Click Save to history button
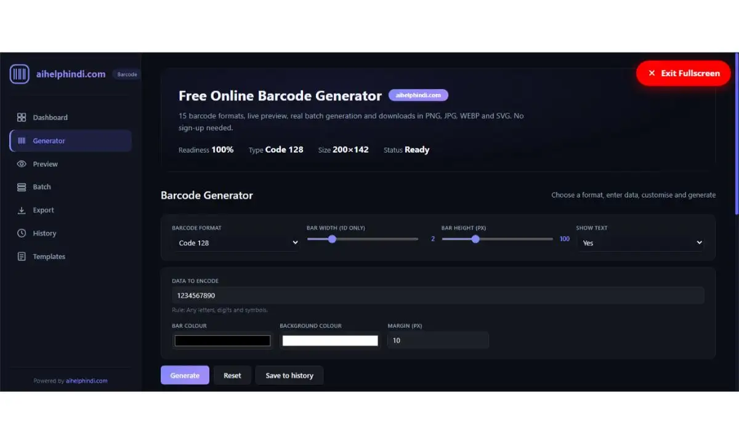This screenshot has height=443, width=739. click(289, 375)
